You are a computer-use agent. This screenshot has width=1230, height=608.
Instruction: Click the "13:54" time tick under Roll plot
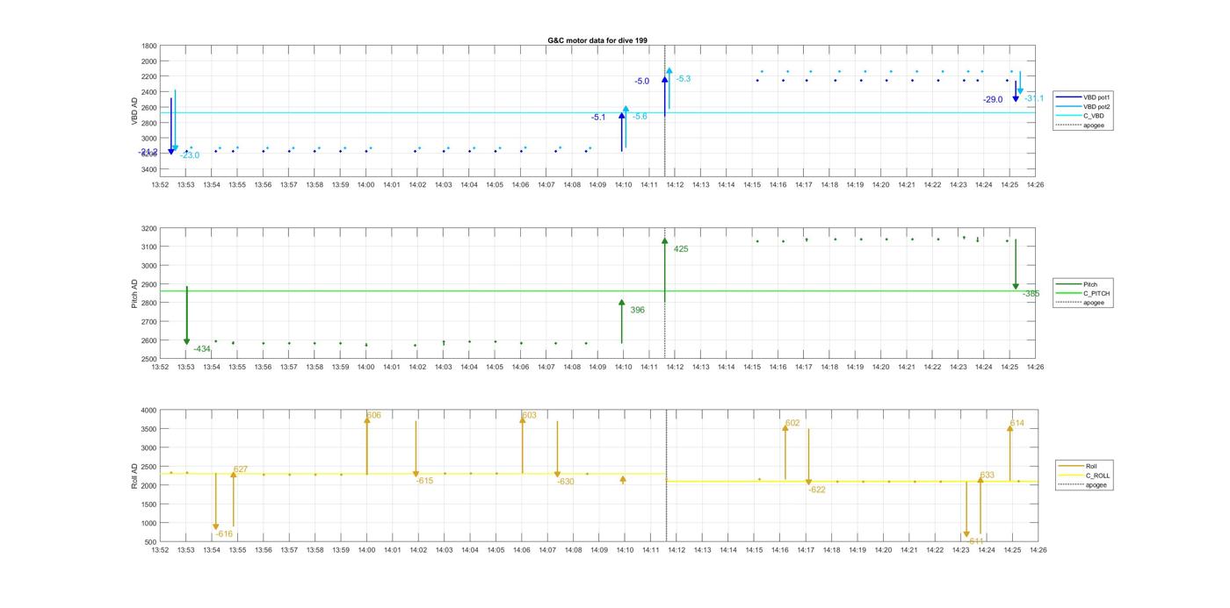click(212, 550)
